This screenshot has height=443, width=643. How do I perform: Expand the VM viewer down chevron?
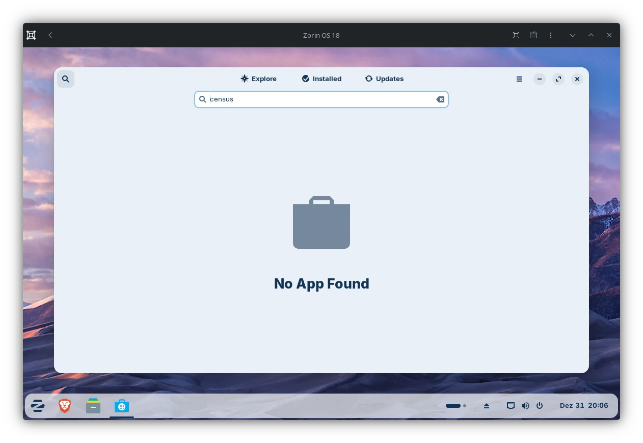(x=573, y=35)
